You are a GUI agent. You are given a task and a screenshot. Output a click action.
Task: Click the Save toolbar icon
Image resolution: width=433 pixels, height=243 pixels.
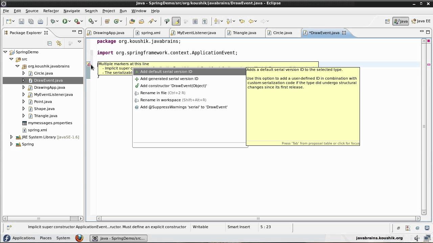[x=21, y=21]
